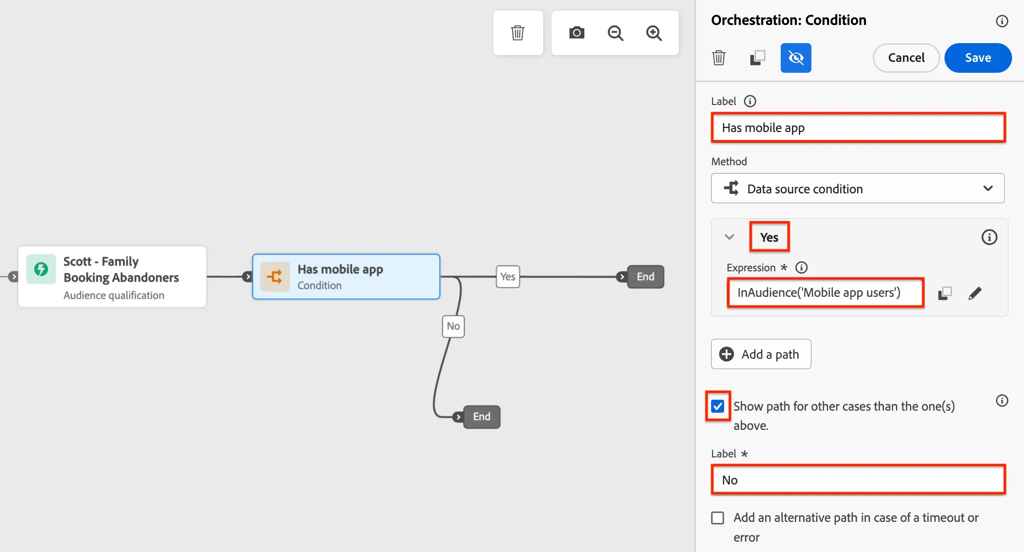
Task: Click the Cancel button
Action: (906, 58)
